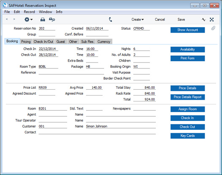Open the Create dropdown
Viewport: 222px width, 175px height.
tap(138, 19)
